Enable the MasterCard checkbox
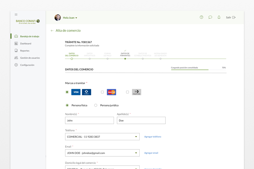 point(102,92)
